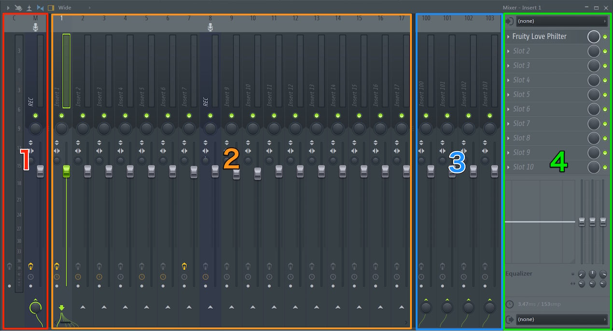Click the Insert 9 volume fader handle

(236, 174)
